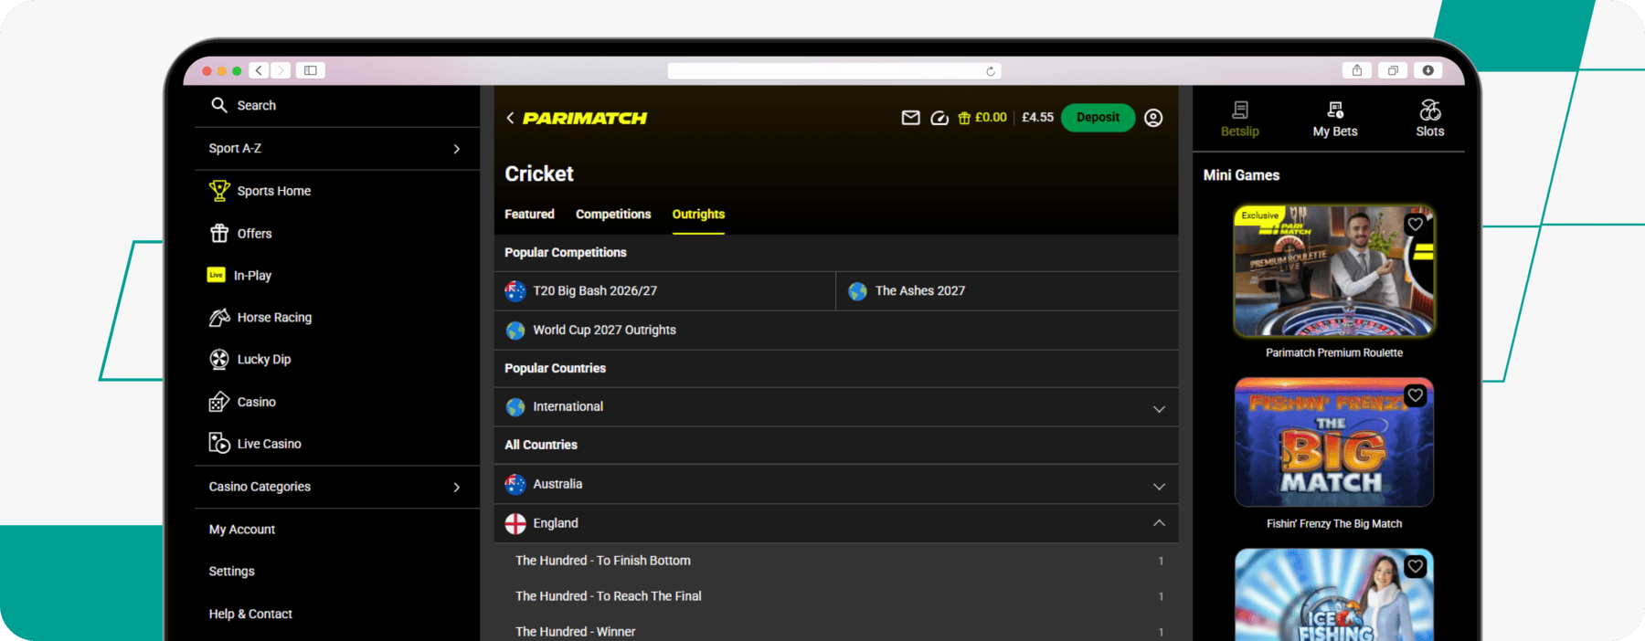Viewport: 1645px width, 641px height.
Task: Click browser downloads icon
Action: (1428, 70)
